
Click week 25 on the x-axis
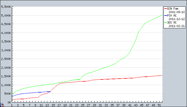point(83,105)
